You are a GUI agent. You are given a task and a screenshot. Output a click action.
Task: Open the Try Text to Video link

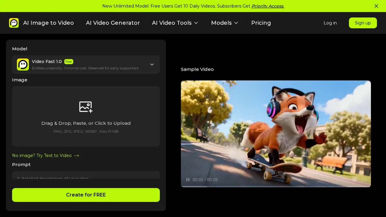46,156
